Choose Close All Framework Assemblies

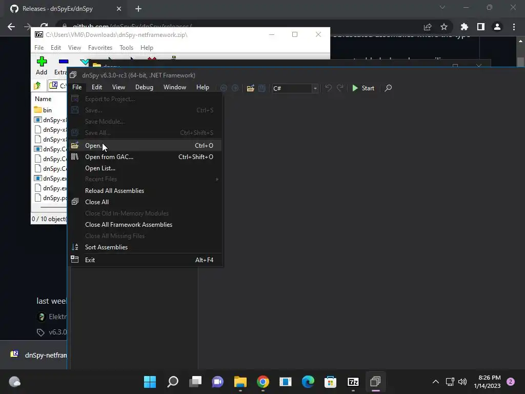pyautogui.click(x=145, y=225)
